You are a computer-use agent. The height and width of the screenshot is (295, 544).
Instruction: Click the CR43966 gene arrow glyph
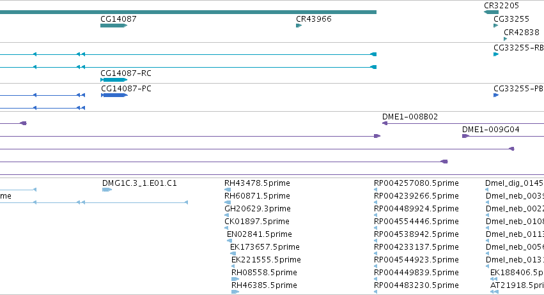pyautogui.click(x=299, y=26)
